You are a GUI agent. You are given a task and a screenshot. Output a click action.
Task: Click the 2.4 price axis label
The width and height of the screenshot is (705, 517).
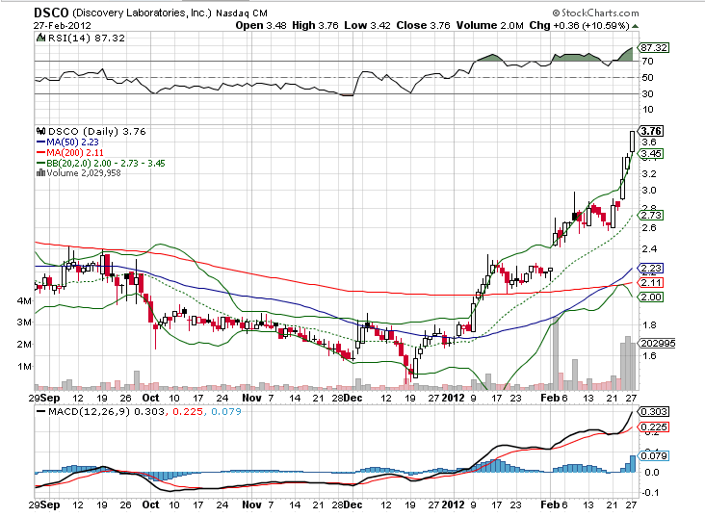click(x=649, y=249)
